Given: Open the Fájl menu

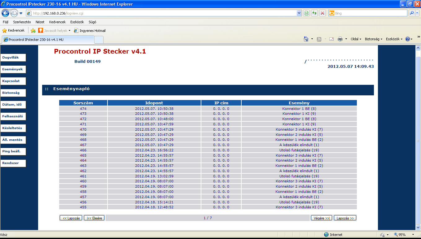Looking at the screenshot, I should click(6, 22).
